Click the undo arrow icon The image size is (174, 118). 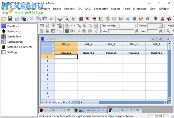click(51, 19)
